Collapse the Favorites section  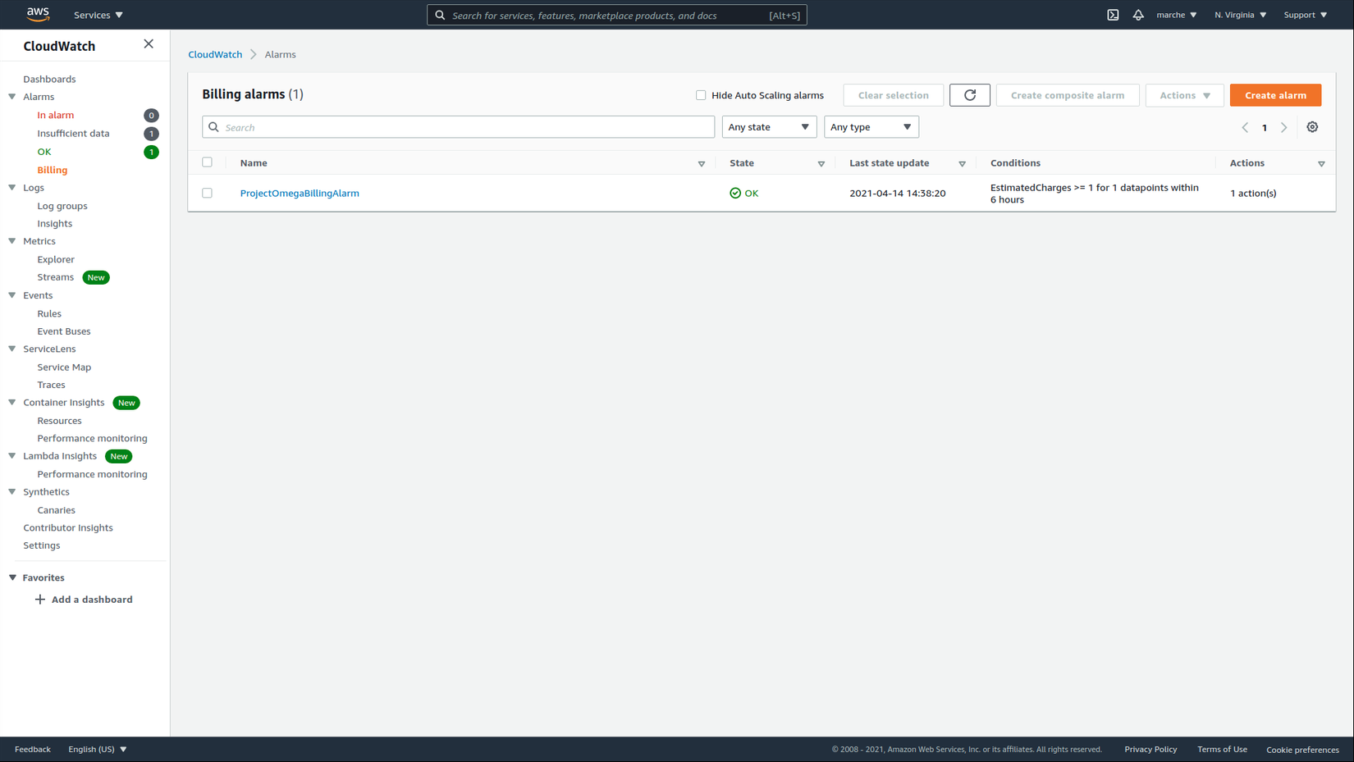point(12,577)
